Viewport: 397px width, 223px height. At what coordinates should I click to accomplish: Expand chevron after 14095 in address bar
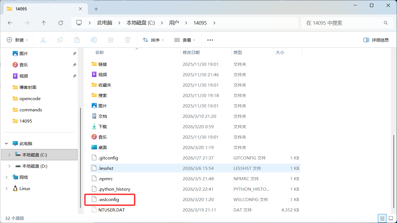(x=214, y=23)
